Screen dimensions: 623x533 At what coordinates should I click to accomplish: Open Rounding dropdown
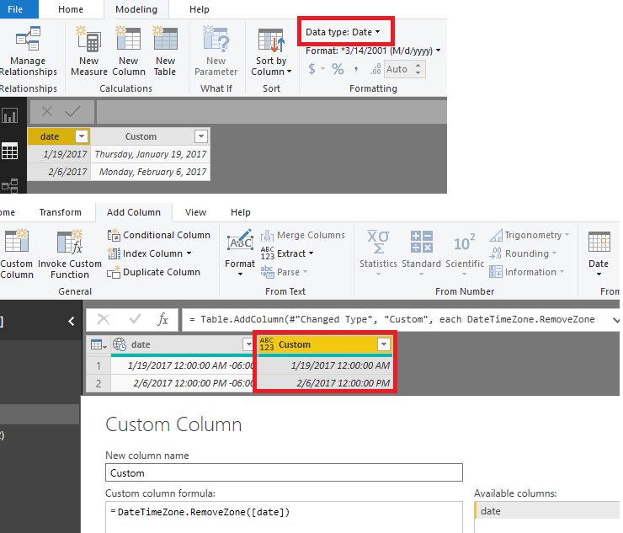523,253
